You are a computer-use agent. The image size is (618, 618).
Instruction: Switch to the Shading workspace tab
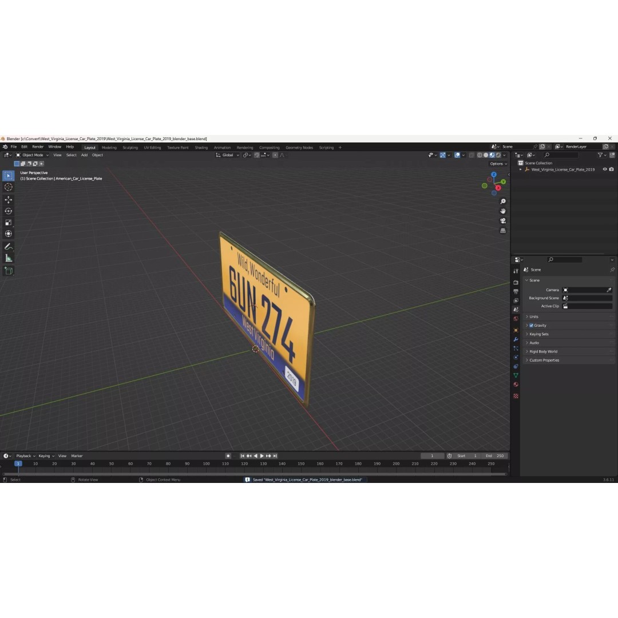pyautogui.click(x=201, y=148)
